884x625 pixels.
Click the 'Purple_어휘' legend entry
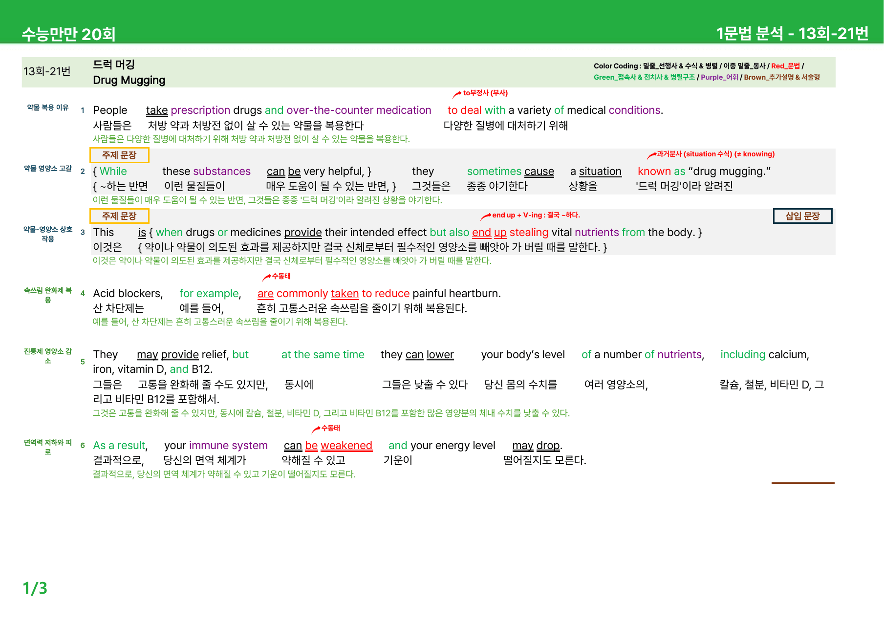(x=719, y=77)
